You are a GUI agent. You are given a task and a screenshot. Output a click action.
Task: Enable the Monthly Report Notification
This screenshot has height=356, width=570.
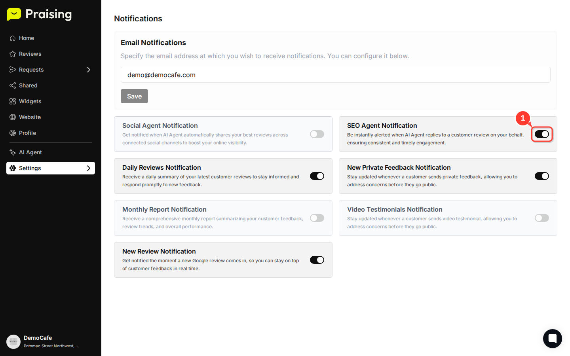(317, 218)
